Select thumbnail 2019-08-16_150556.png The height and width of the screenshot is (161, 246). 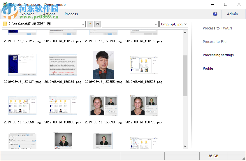tap(22, 106)
